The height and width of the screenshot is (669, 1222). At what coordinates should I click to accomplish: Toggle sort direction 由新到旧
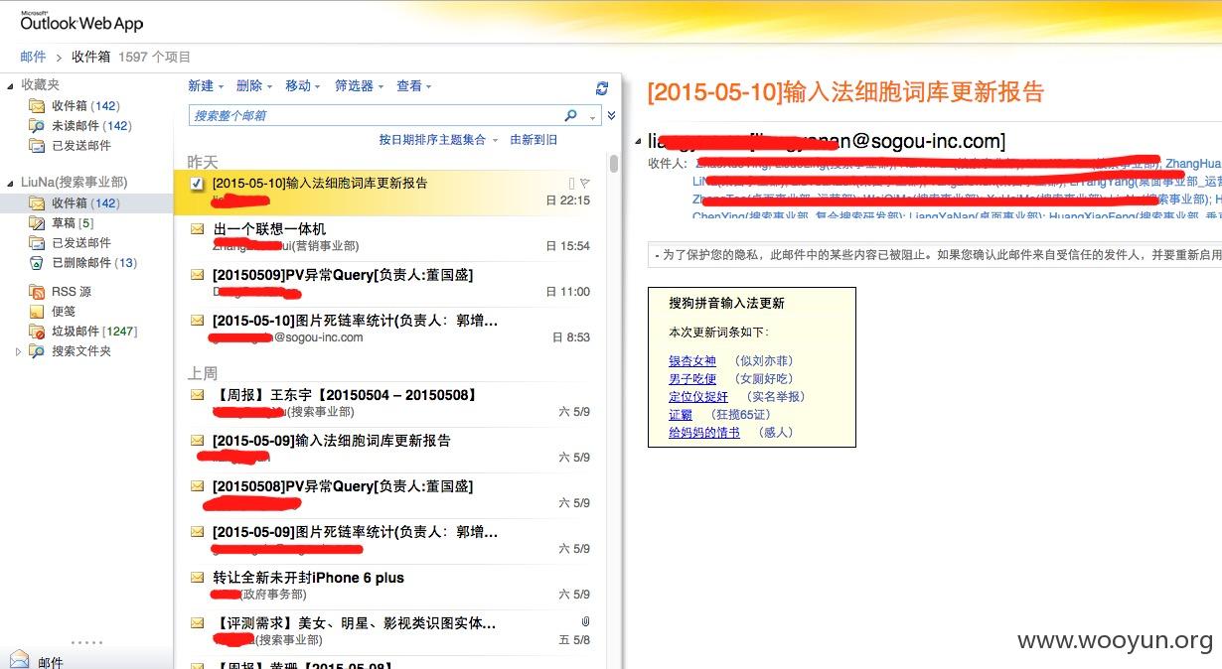(534, 140)
